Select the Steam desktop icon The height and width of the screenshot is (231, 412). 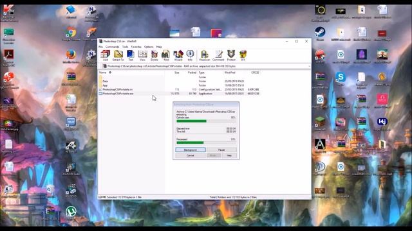(x=320, y=34)
